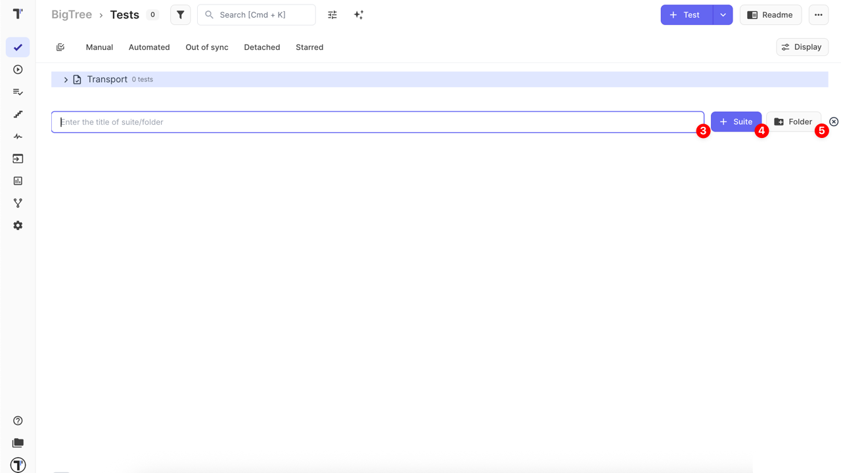Open the Test button dropdown arrow
Image resolution: width=841 pixels, height=473 pixels.
(x=723, y=14)
